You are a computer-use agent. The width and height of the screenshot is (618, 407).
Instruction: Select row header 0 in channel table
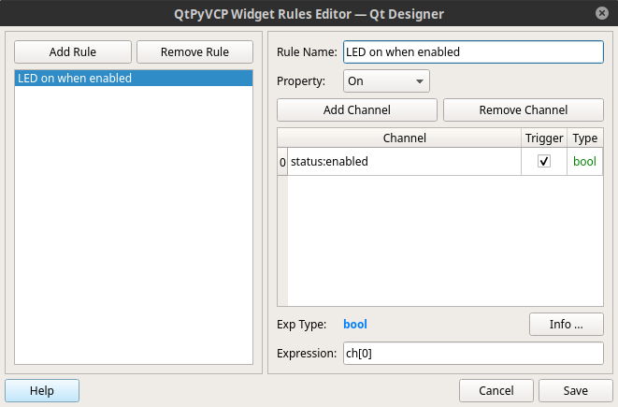point(282,162)
